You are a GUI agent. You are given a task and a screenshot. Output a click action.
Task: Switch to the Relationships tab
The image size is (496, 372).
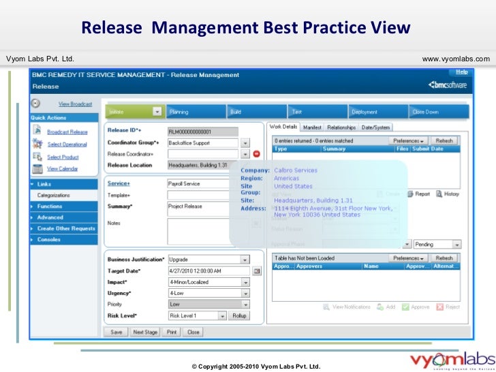341,127
